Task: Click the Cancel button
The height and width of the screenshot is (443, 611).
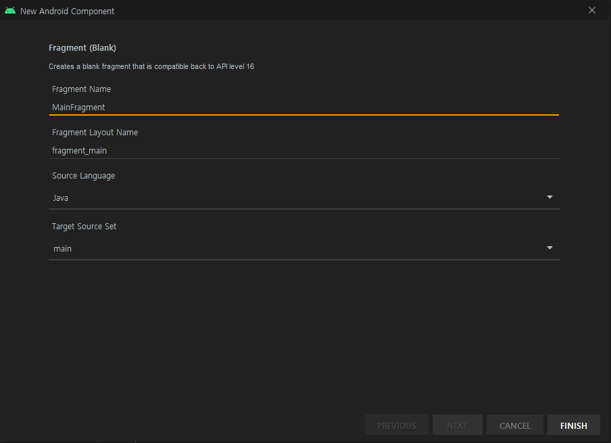Action: (x=515, y=425)
